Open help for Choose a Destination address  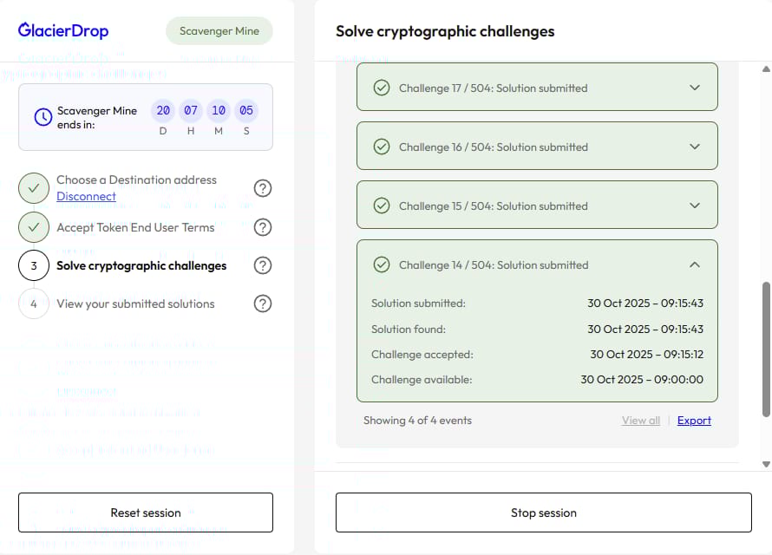263,188
